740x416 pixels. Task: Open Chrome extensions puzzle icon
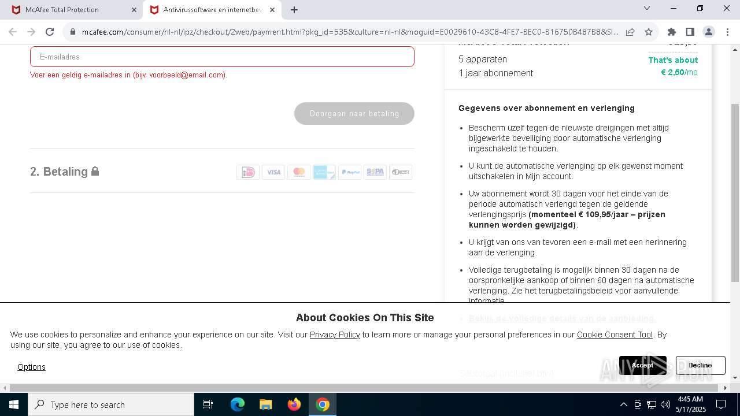point(671,32)
